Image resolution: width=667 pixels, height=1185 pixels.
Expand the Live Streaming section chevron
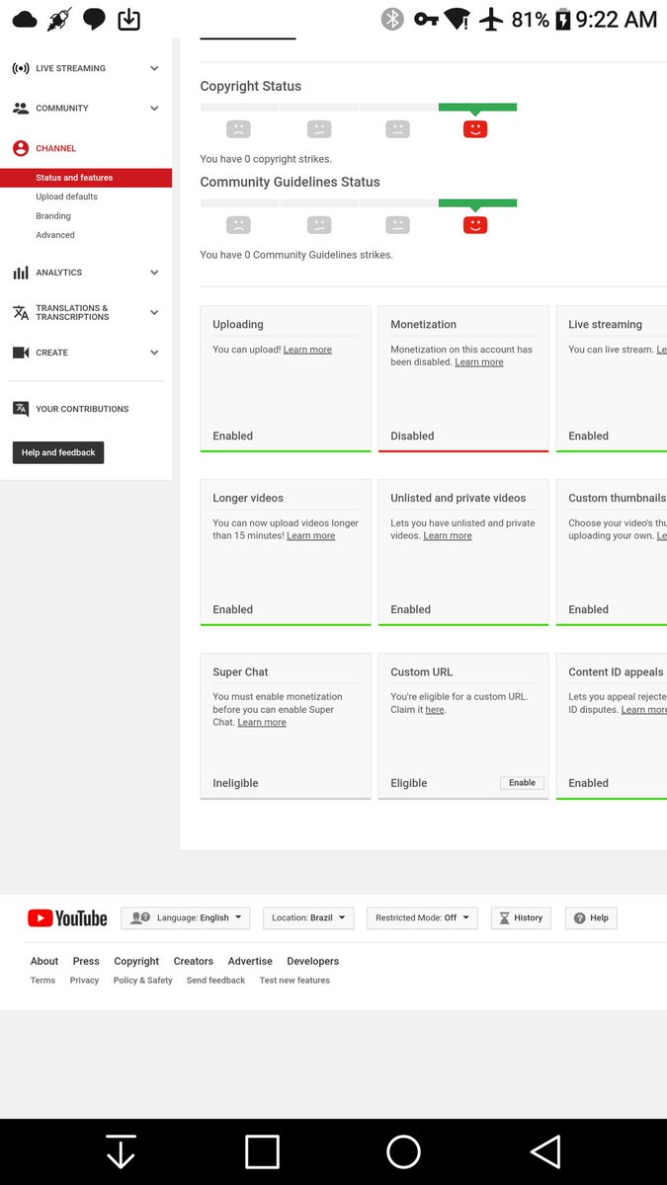154,69
